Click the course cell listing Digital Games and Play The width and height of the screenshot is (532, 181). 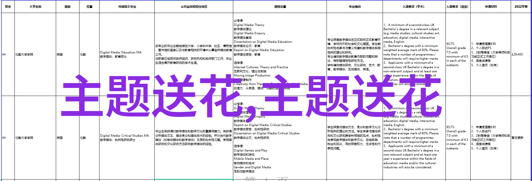(x=280, y=138)
